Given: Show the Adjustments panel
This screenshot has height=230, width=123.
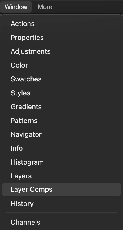Looking at the screenshot, I should pyautogui.click(x=61, y=51).
